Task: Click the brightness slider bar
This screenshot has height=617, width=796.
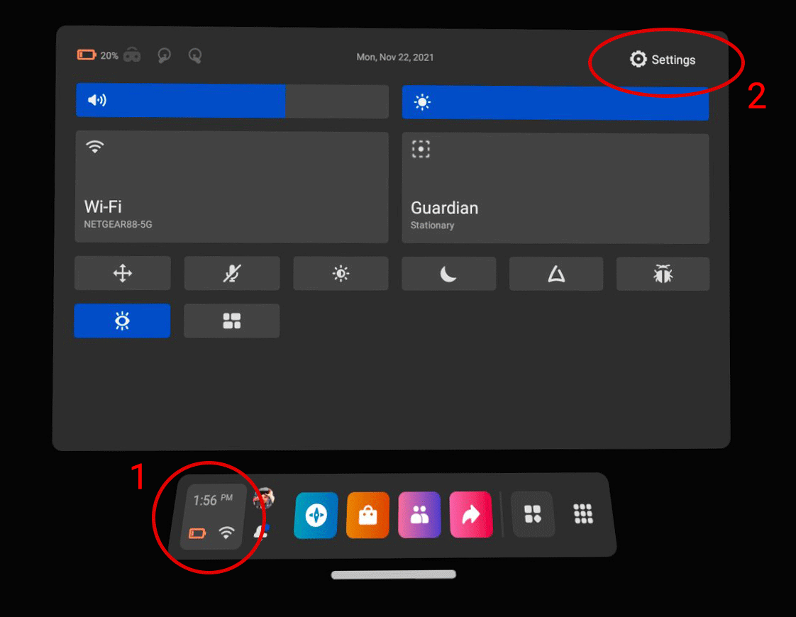Action: [555, 103]
